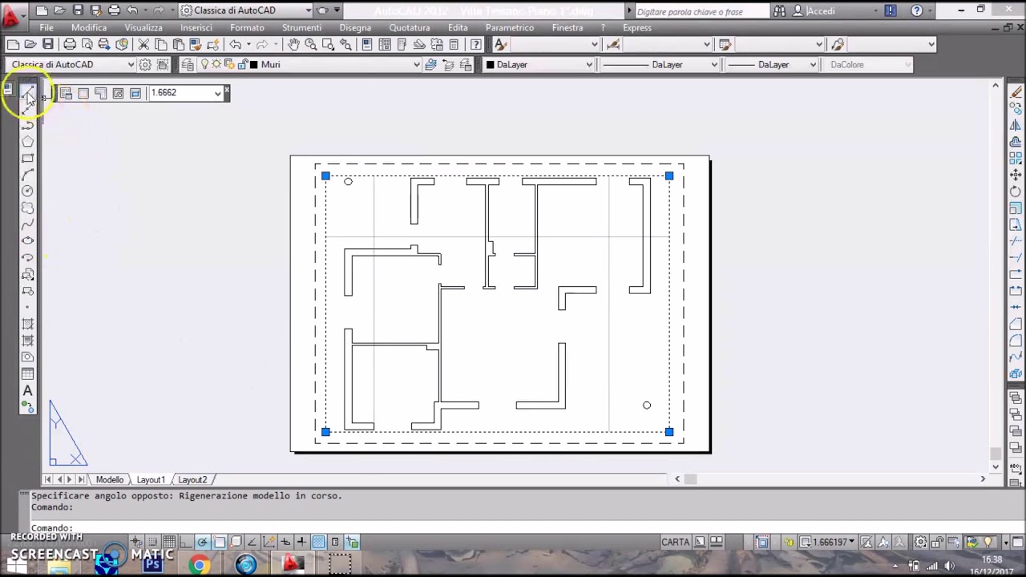Open the DaLayer linetype dropdown
Image resolution: width=1026 pixels, height=577 pixels.
(x=713, y=64)
